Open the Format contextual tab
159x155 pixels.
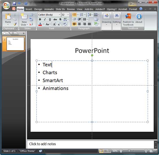coord(133,9)
